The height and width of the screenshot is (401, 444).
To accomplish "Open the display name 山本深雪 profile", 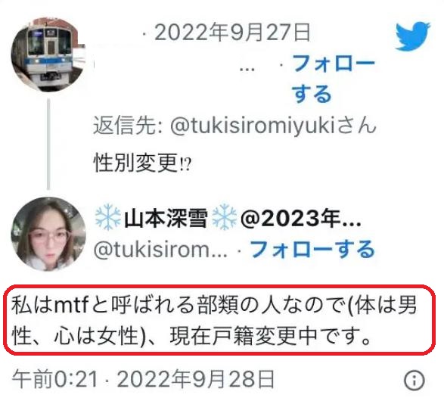I will tap(166, 218).
